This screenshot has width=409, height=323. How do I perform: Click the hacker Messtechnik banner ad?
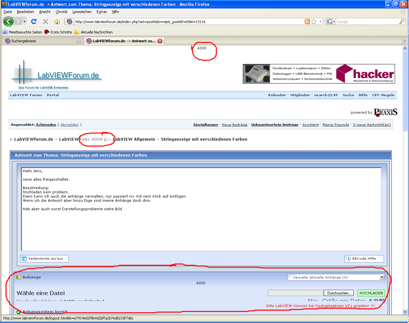319,74
